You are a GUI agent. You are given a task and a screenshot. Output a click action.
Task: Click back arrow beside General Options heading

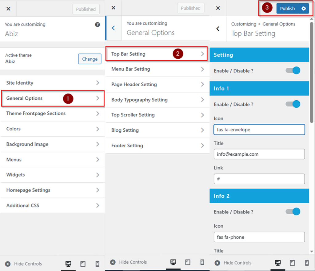[x=113, y=28]
